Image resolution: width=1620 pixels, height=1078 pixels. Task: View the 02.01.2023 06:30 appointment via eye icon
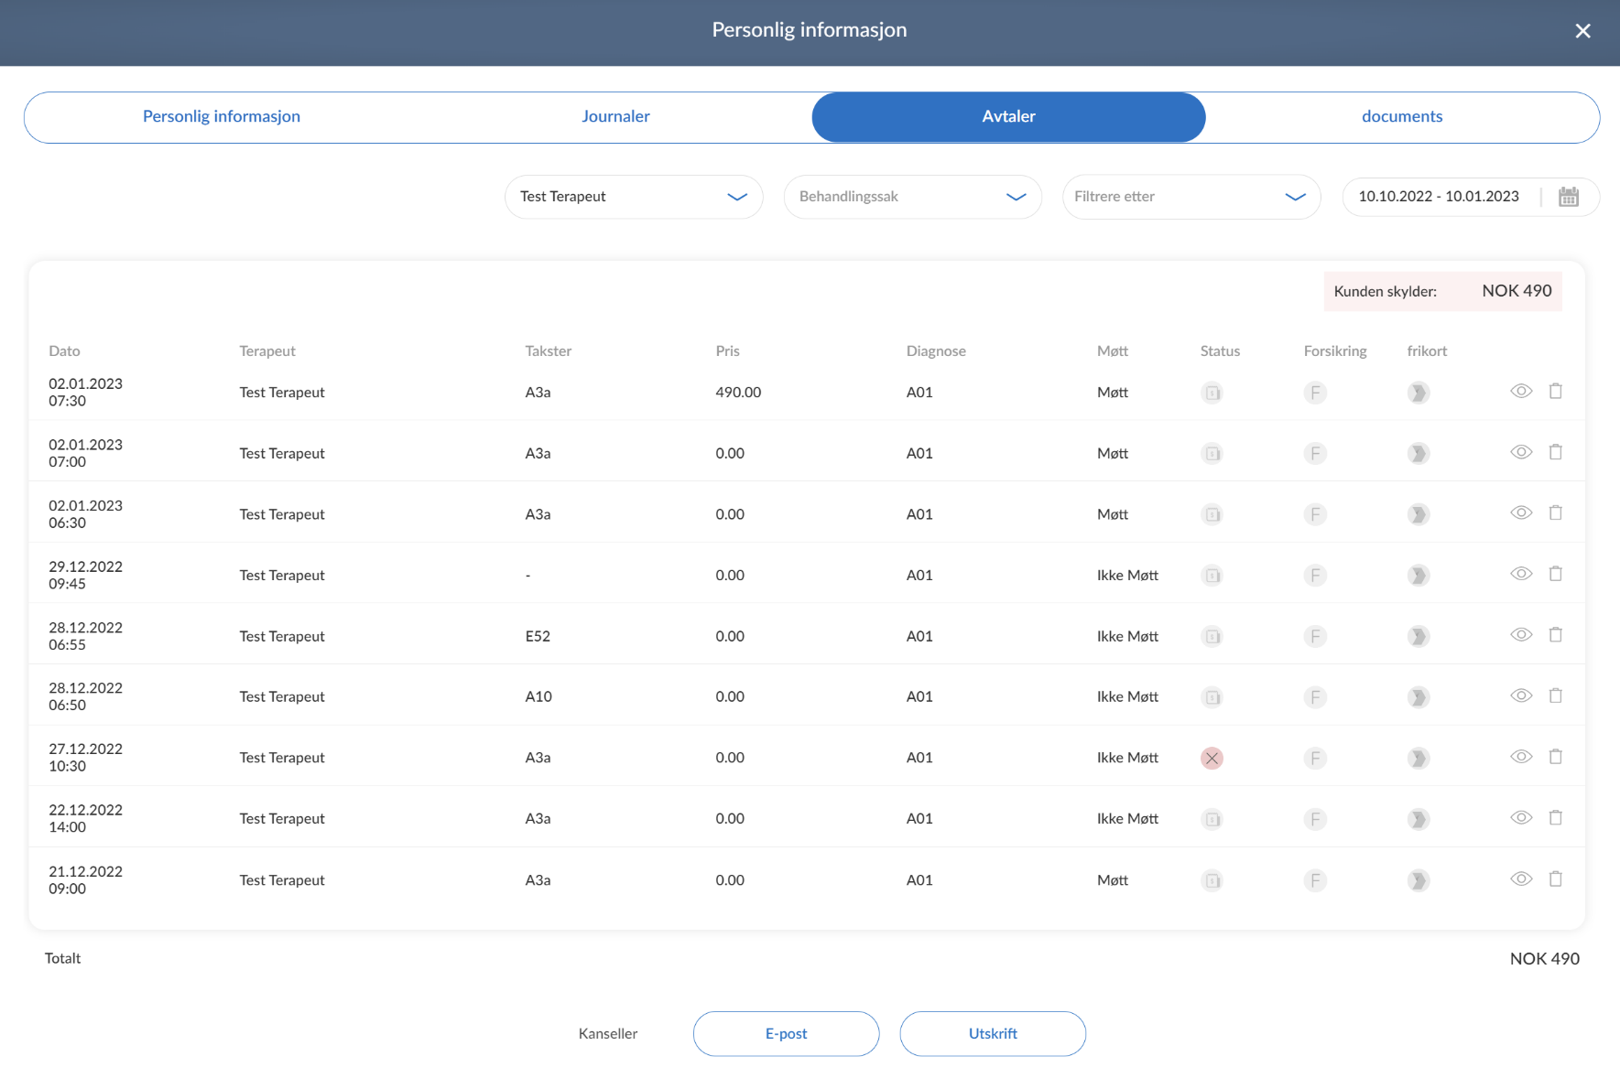(x=1520, y=513)
